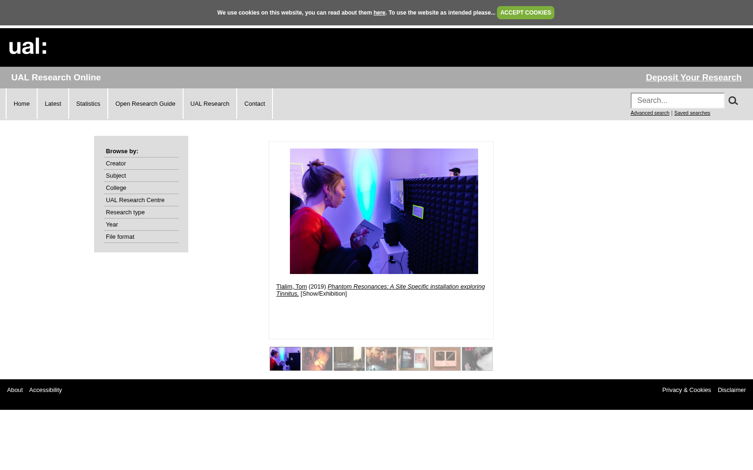The image size is (753, 470).
Task: Select the seventh grey carousel thumbnail
Action: click(477, 359)
